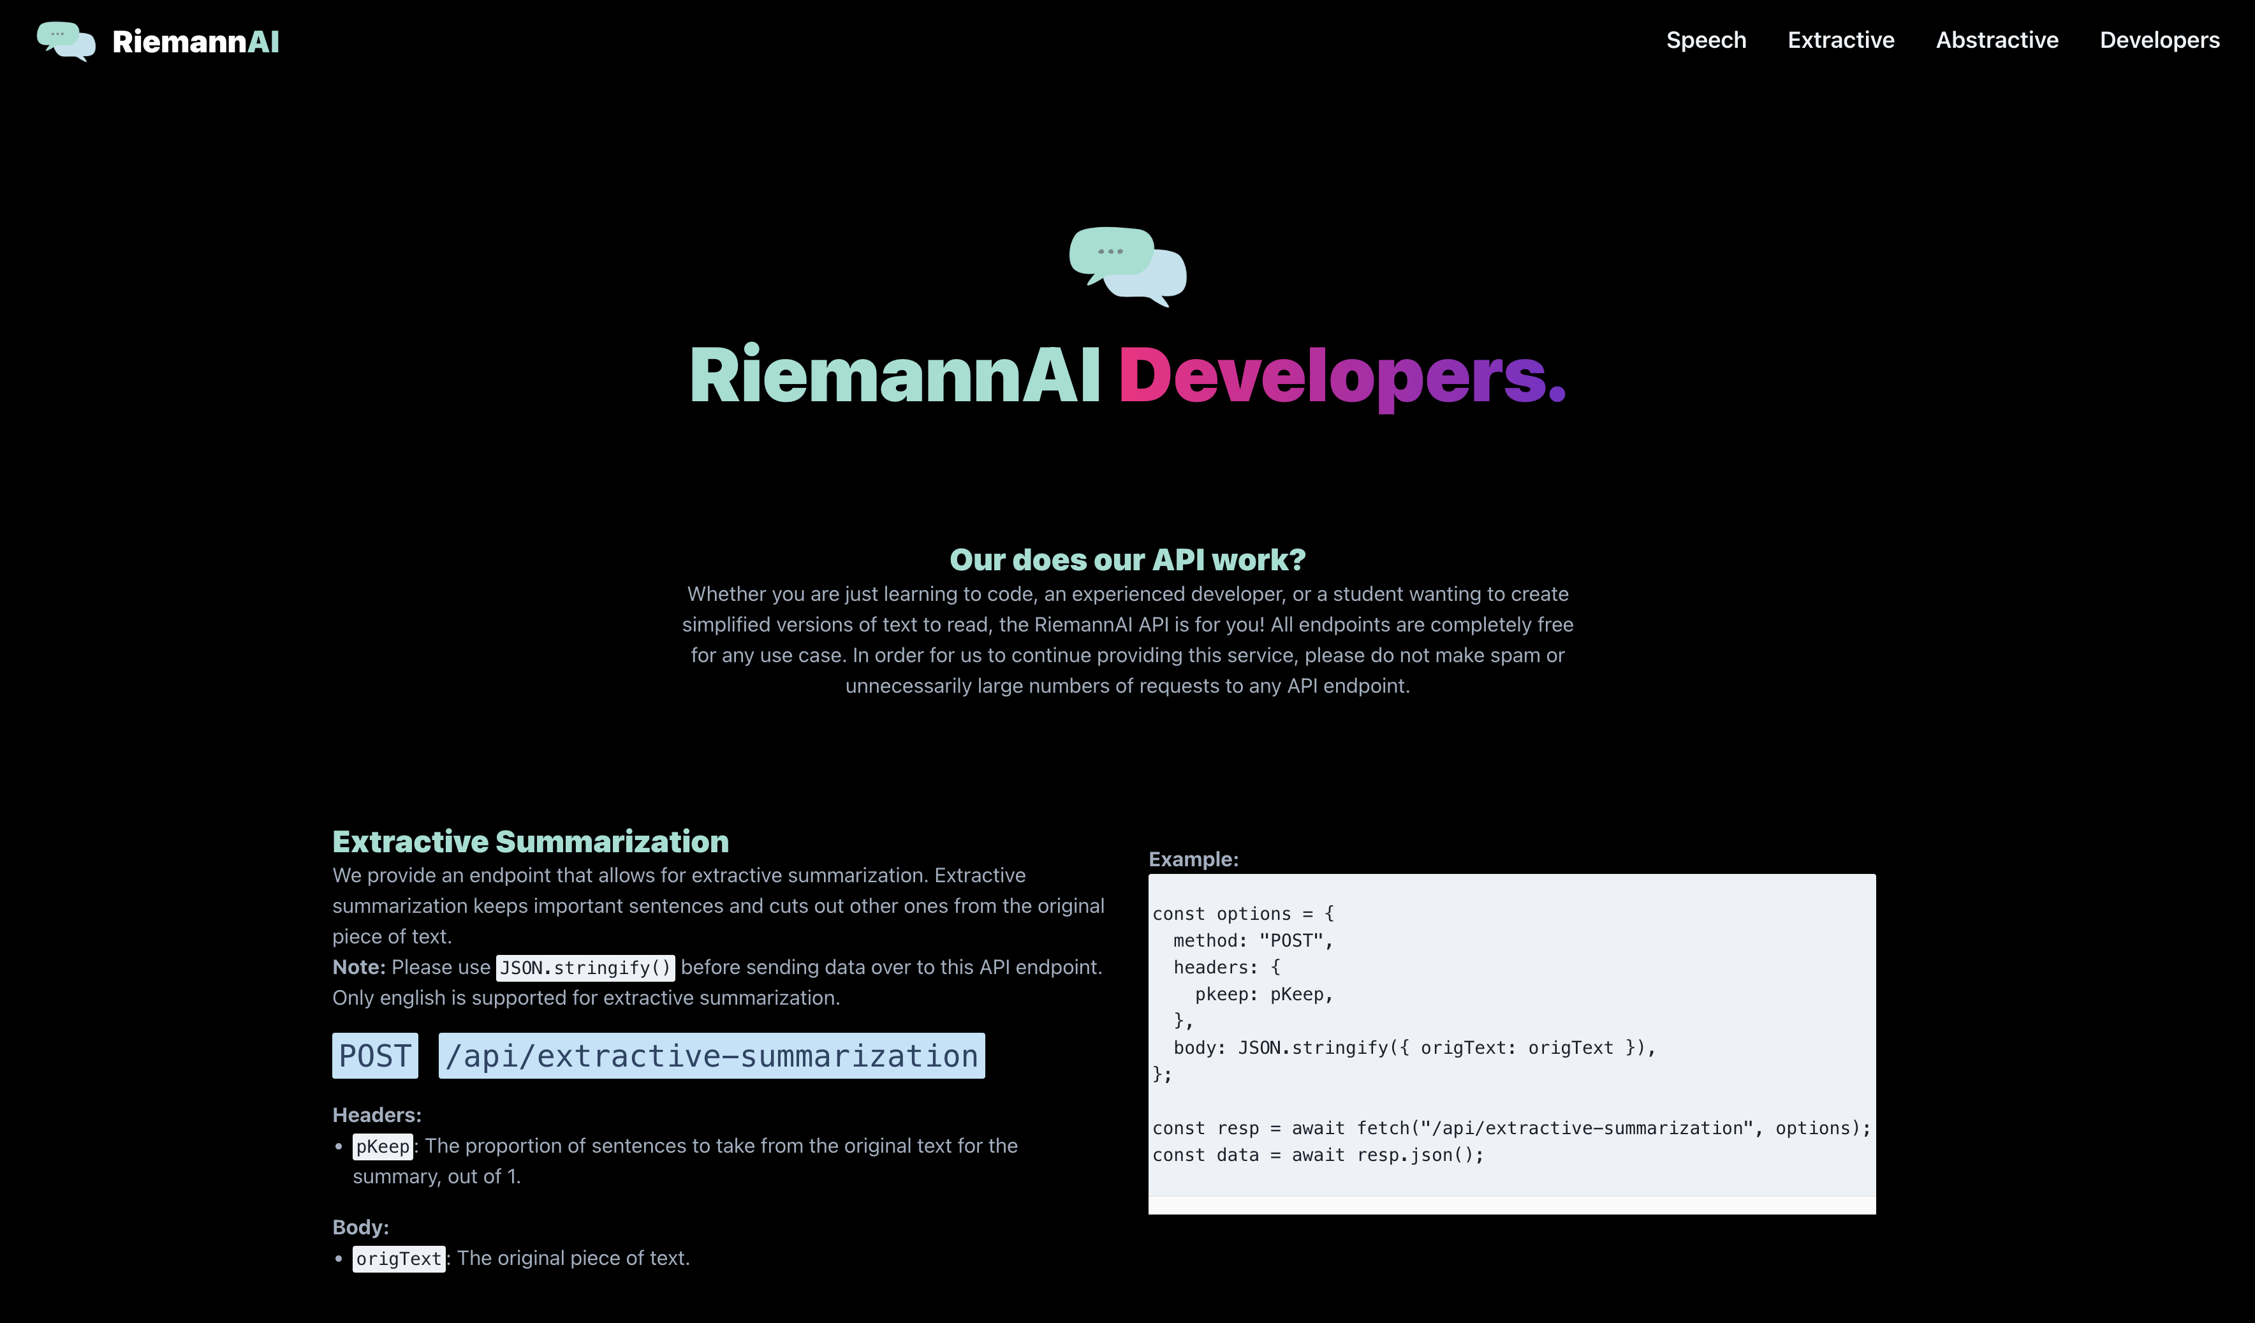Click the origText body parameter tag
Viewport: 2255px width, 1323px height.
398,1259
